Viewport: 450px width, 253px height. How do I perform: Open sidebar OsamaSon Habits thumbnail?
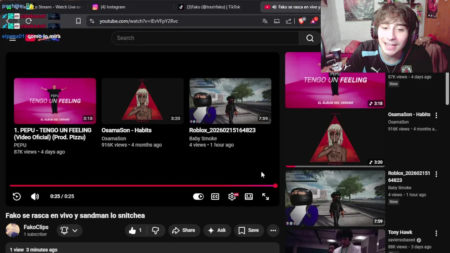335,139
